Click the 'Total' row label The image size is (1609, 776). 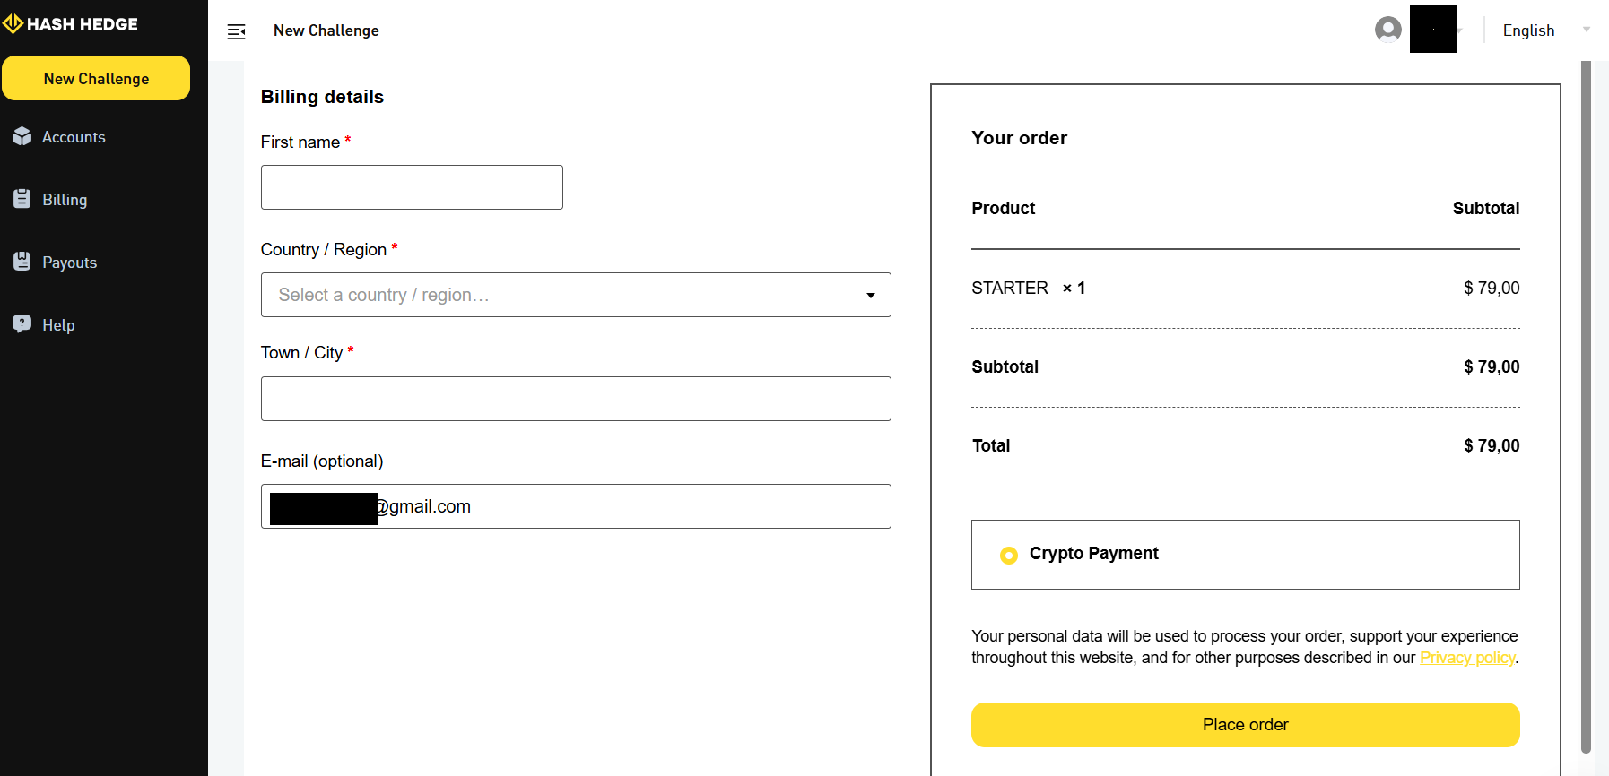click(x=991, y=445)
